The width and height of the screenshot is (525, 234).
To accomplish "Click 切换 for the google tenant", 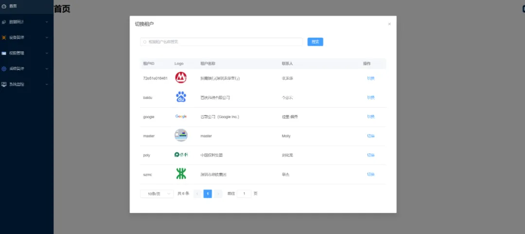I will point(370,117).
